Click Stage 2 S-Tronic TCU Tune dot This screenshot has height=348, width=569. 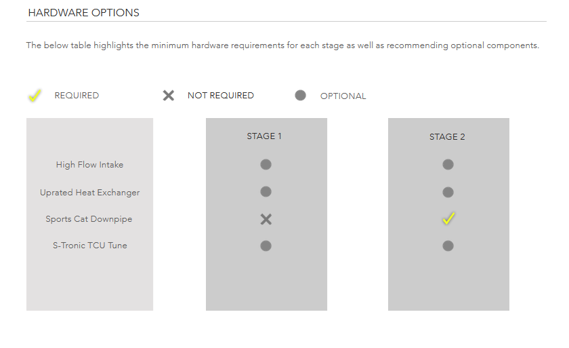pyautogui.click(x=448, y=246)
